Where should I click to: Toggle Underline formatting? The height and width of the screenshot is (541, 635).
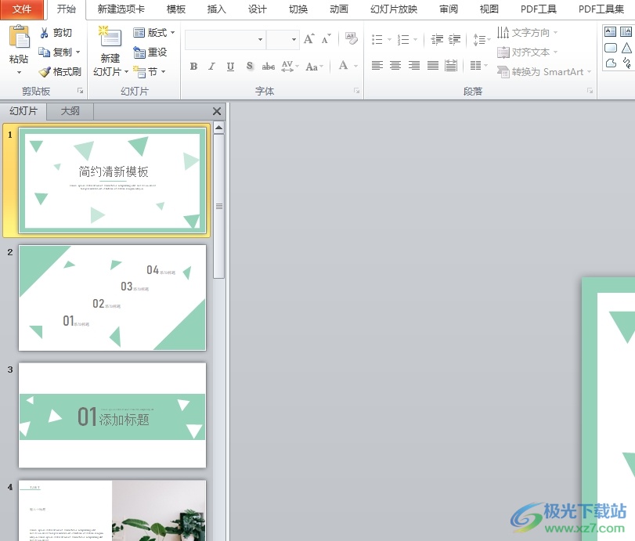[x=230, y=66]
